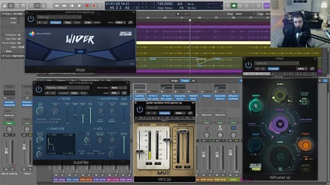Open the Side Chain None dropdown in AutoFilter

[x=119, y=88]
